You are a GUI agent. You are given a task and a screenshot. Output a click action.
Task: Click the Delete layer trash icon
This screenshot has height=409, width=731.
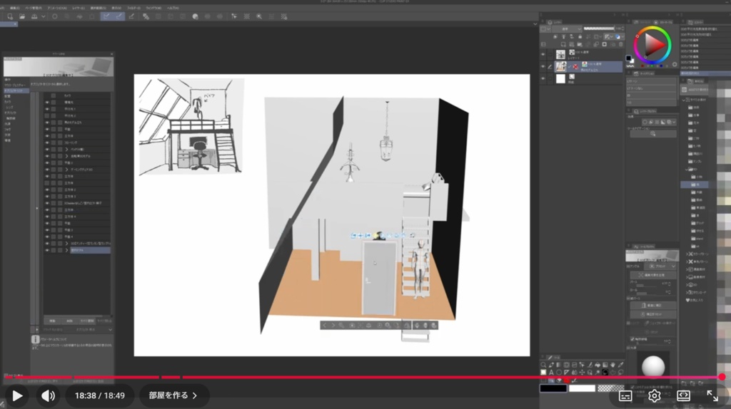[x=620, y=45]
